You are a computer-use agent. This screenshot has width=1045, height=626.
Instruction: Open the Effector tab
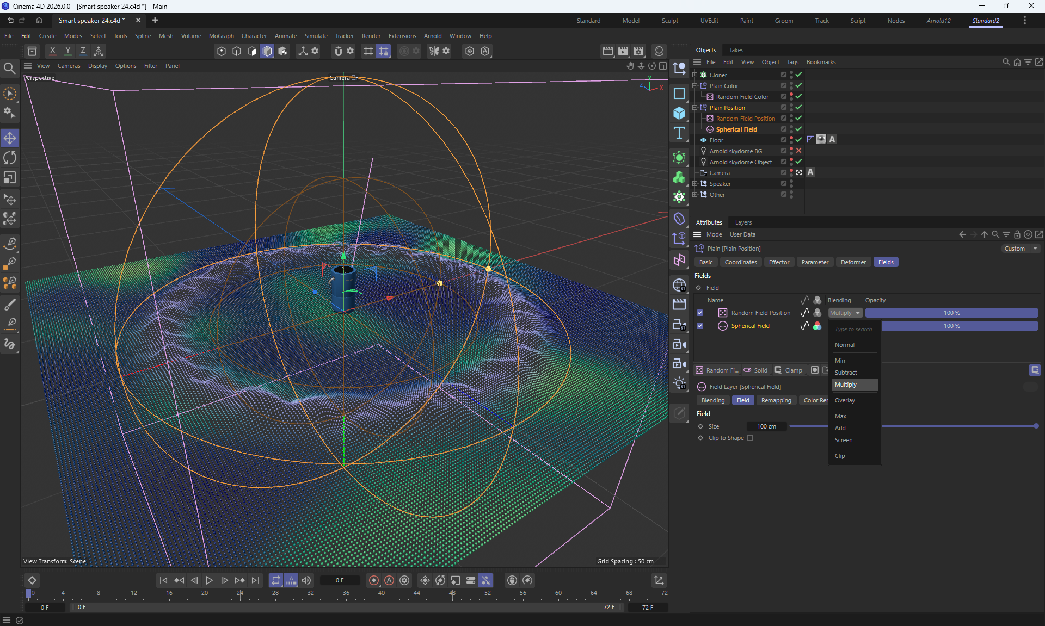(778, 262)
